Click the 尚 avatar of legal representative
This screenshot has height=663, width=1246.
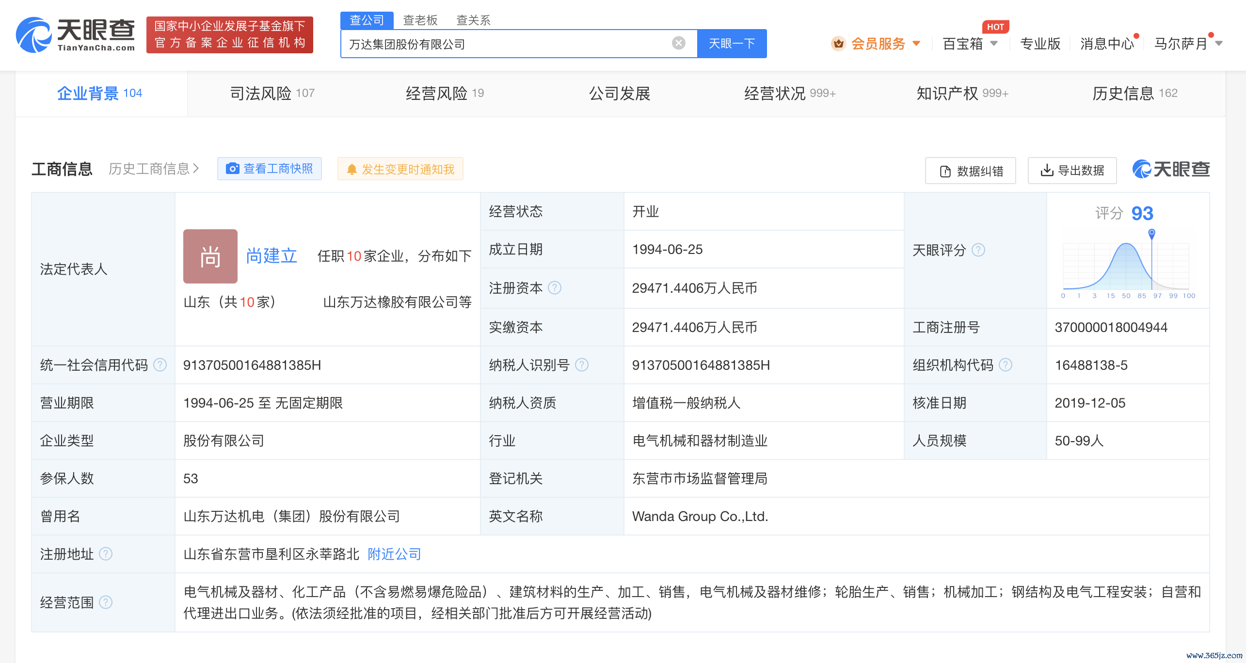click(210, 256)
